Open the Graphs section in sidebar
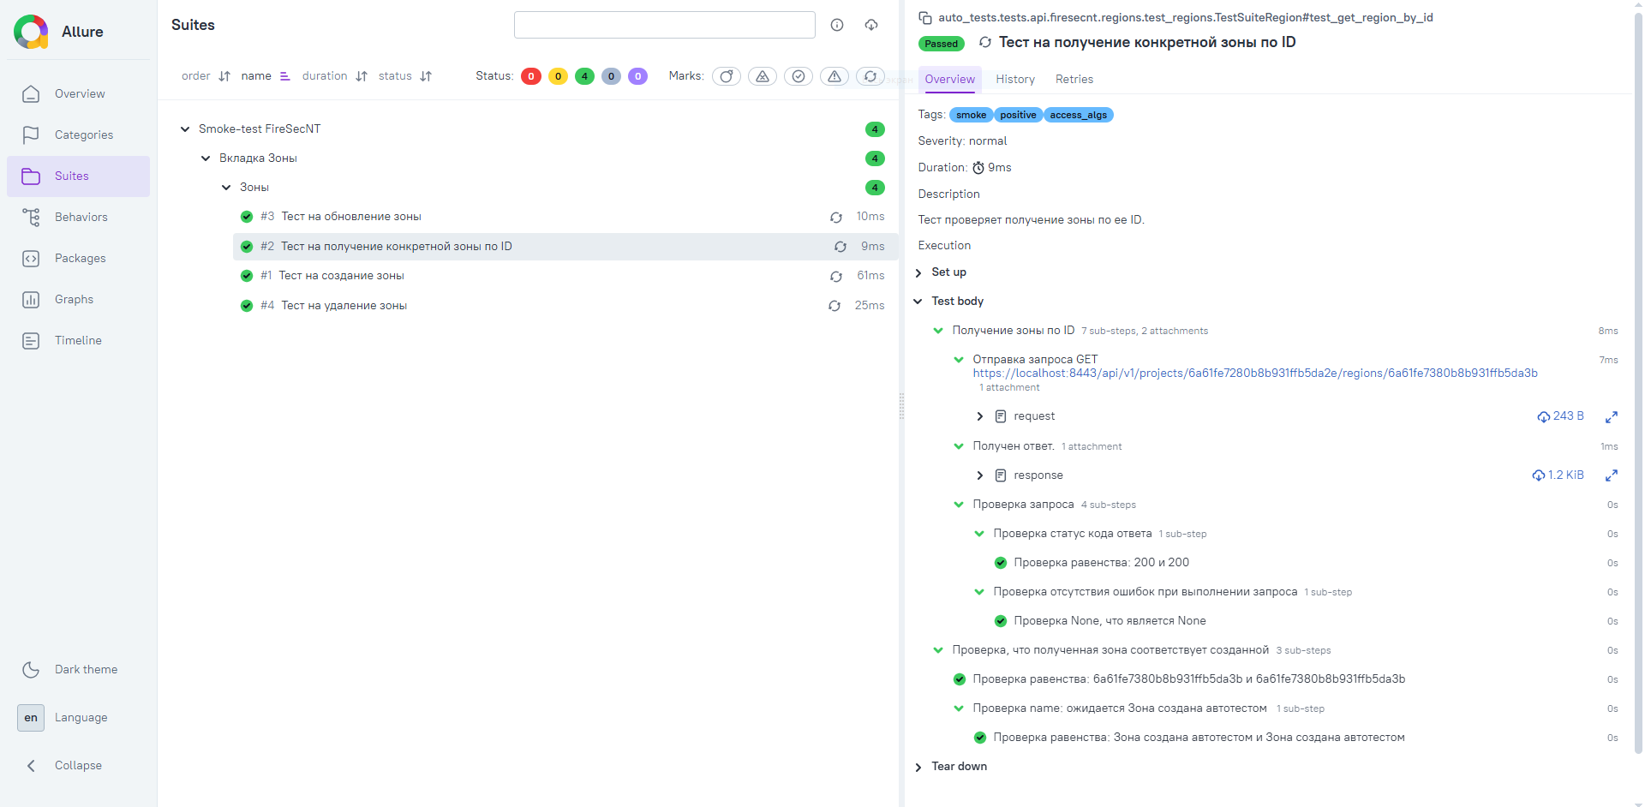The width and height of the screenshot is (1645, 807). point(78,299)
